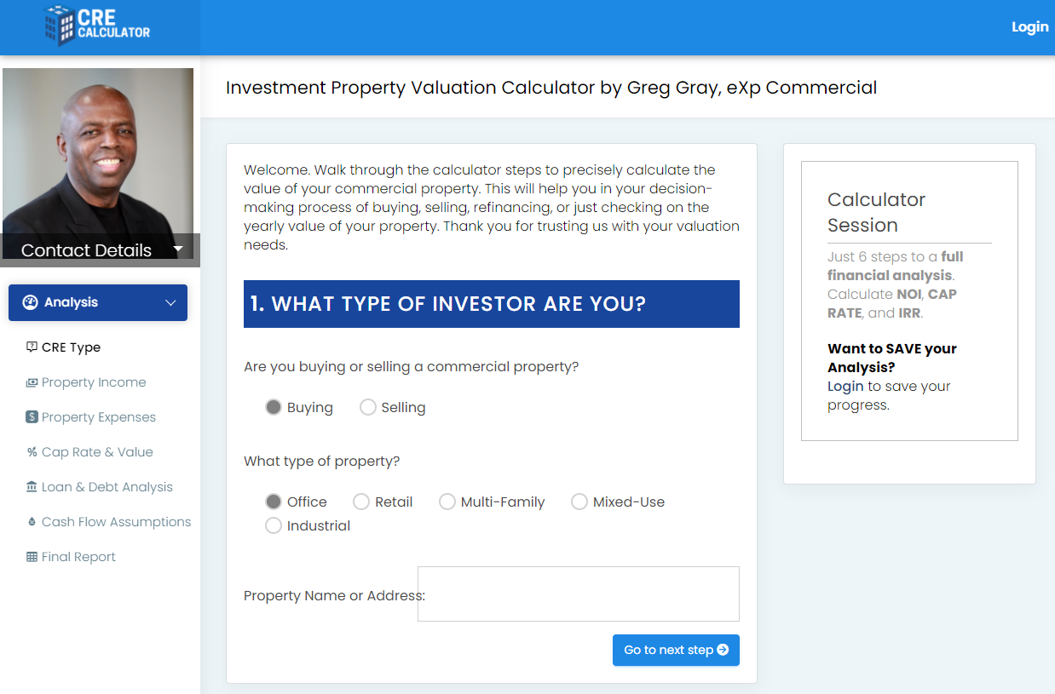Go to next step button
Image resolution: width=1055 pixels, height=694 pixels.
(x=676, y=650)
